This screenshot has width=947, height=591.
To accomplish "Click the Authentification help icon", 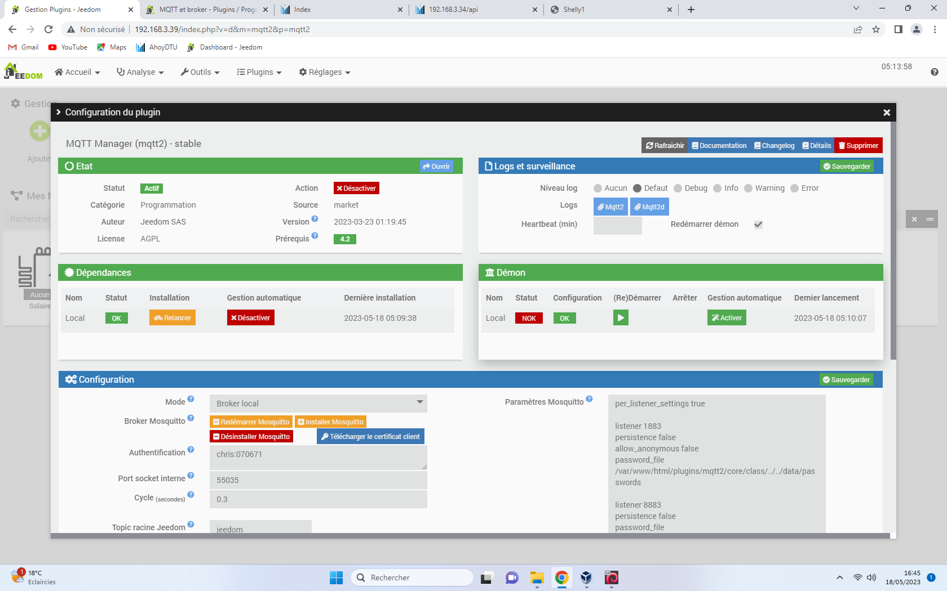I will (191, 450).
